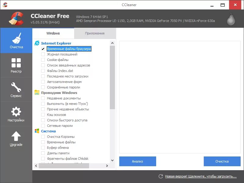
Task: Enable Прочие недавние объекты checkbox
Action: click(43, 109)
